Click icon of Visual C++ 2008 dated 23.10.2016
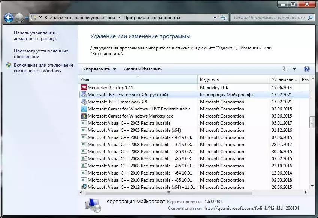Image resolution: width=318 pixels, height=218 pixels. click(84, 166)
